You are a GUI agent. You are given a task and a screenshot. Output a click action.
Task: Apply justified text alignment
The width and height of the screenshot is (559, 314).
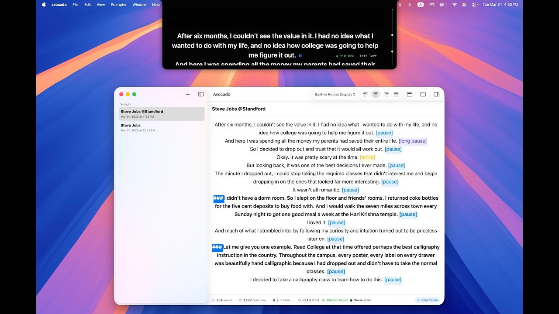click(x=396, y=94)
